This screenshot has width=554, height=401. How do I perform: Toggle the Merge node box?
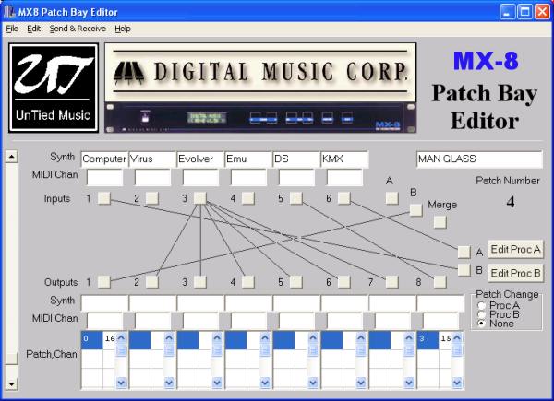(440, 222)
